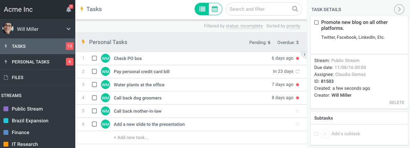Click the recurring icon on credit card task
Image resolution: width=410 pixels, height=148 pixels.
[x=297, y=71]
